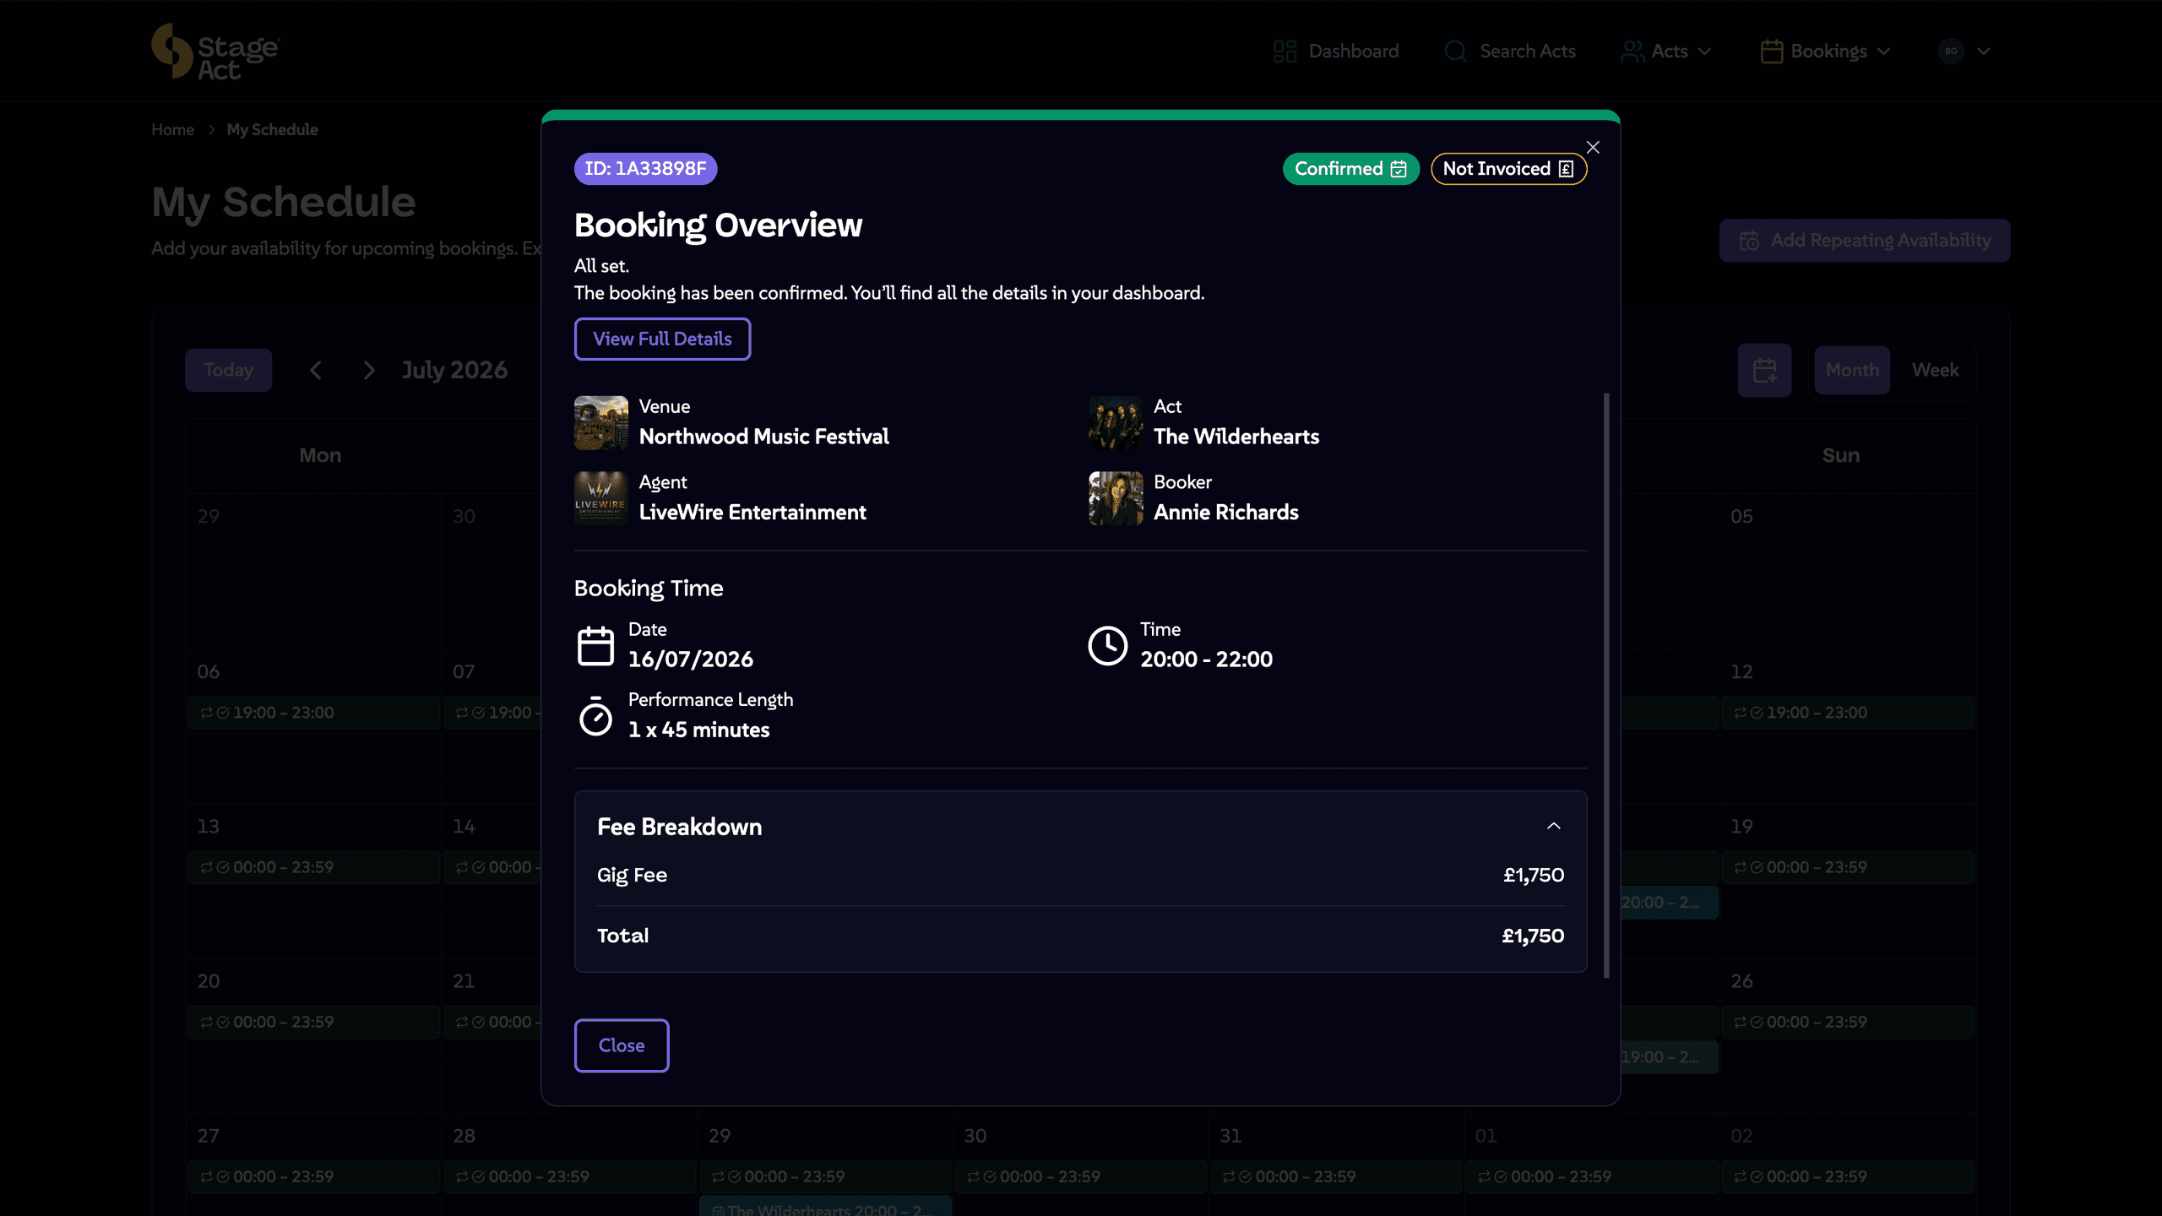The width and height of the screenshot is (2162, 1216).
Task: Click the Northwood Music Festival venue thumbnail
Action: [601, 422]
